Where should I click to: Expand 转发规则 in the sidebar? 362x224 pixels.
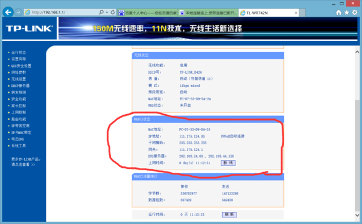click(19, 92)
